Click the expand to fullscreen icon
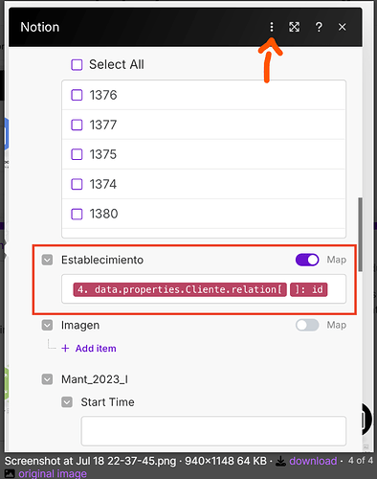 tap(294, 27)
